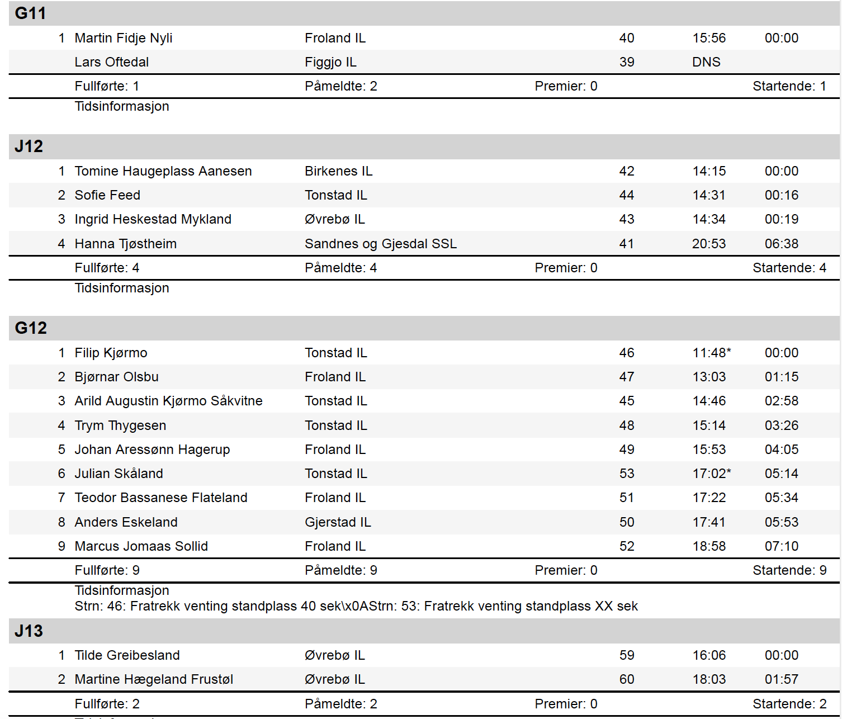Click Marcus Jomaas Sollid

click(141, 546)
